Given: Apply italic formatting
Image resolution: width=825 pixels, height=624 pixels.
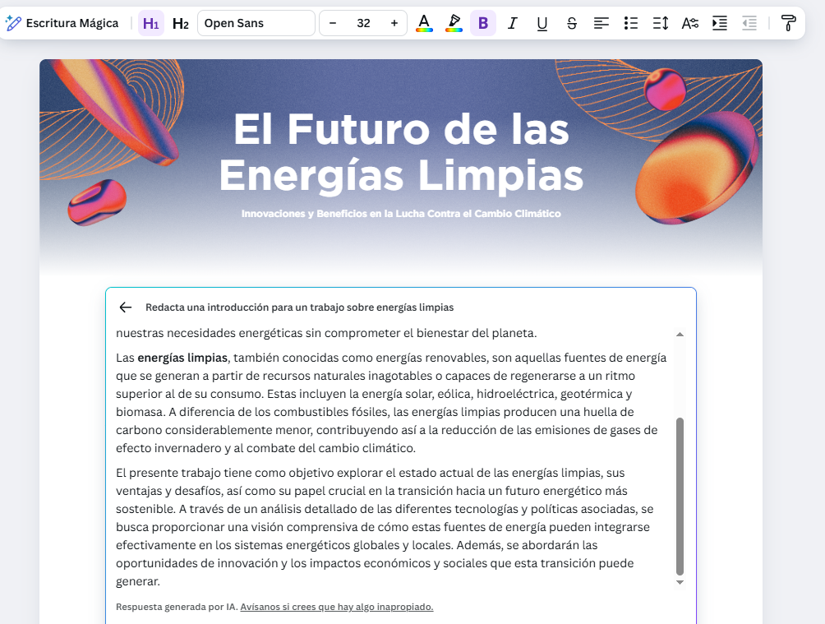Looking at the screenshot, I should point(512,23).
